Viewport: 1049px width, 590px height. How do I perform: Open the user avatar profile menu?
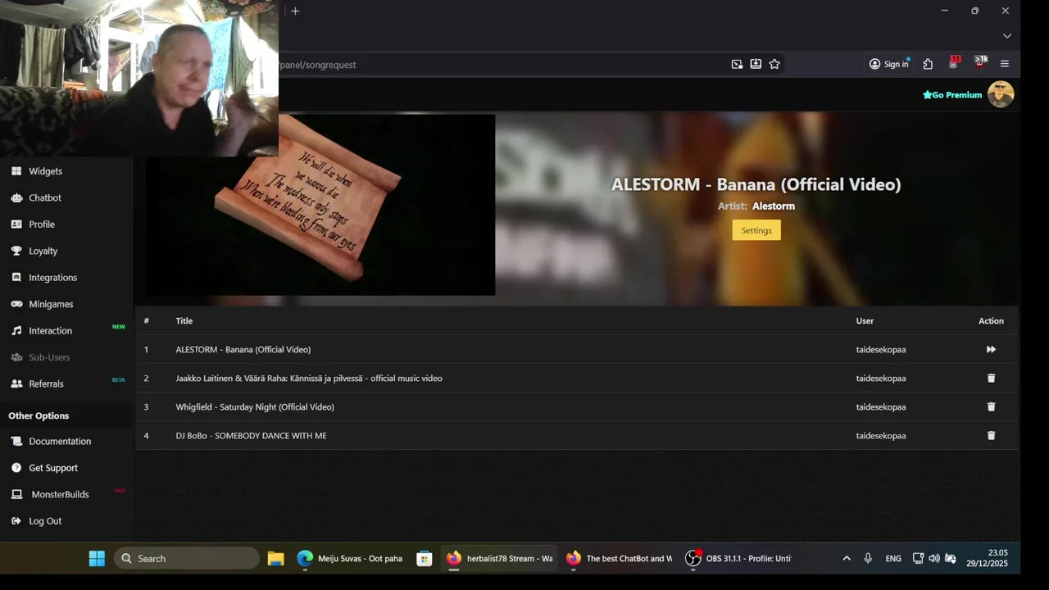coord(1001,94)
